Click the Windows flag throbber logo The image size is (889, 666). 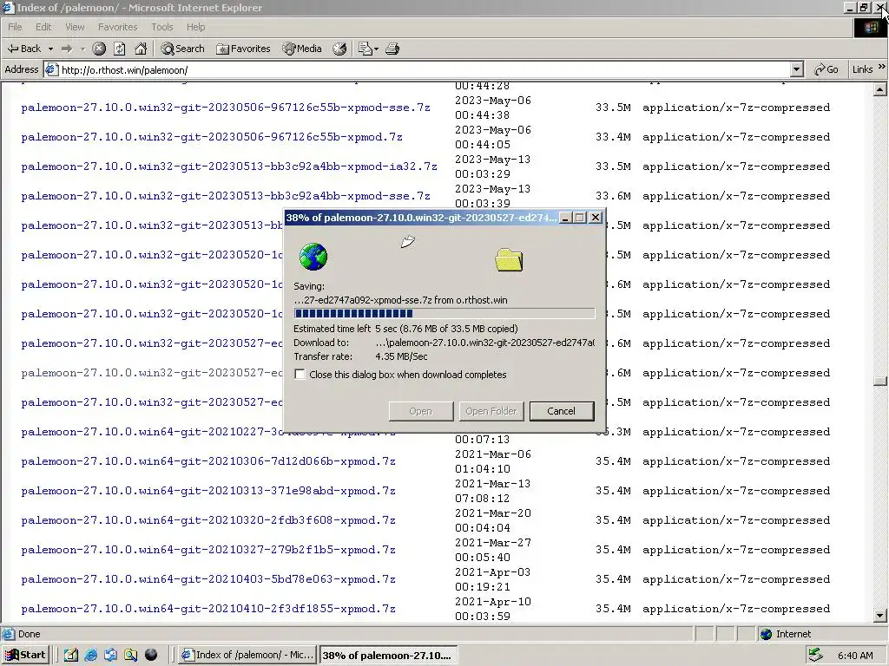click(870, 27)
